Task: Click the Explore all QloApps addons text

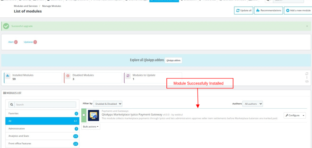Action: pos(147,60)
